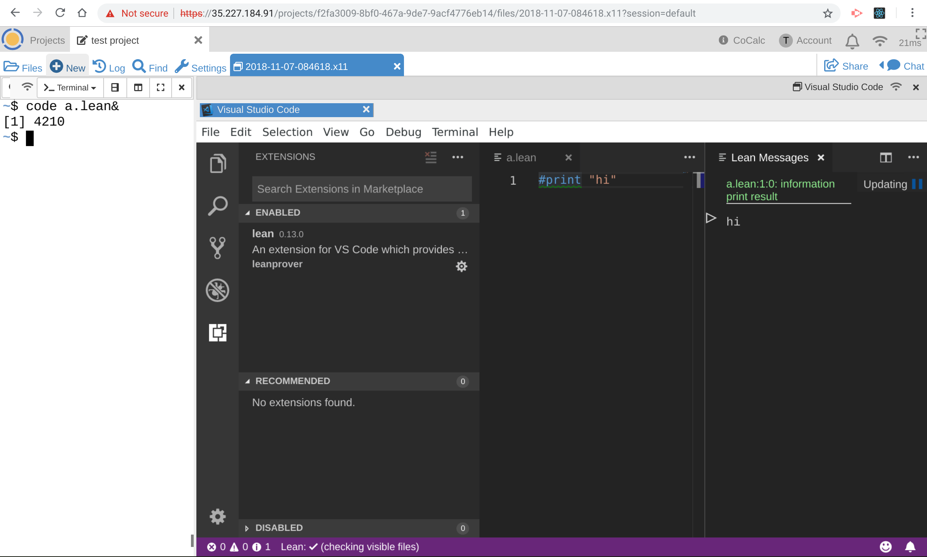Clear extensions search results icon
The width and height of the screenshot is (927, 557).
pos(431,157)
